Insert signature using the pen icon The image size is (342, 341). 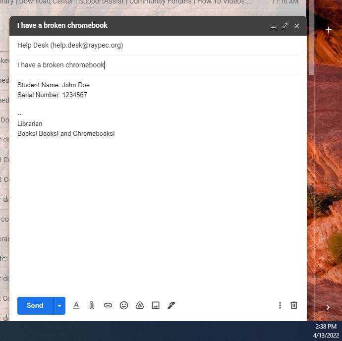pos(171,305)
